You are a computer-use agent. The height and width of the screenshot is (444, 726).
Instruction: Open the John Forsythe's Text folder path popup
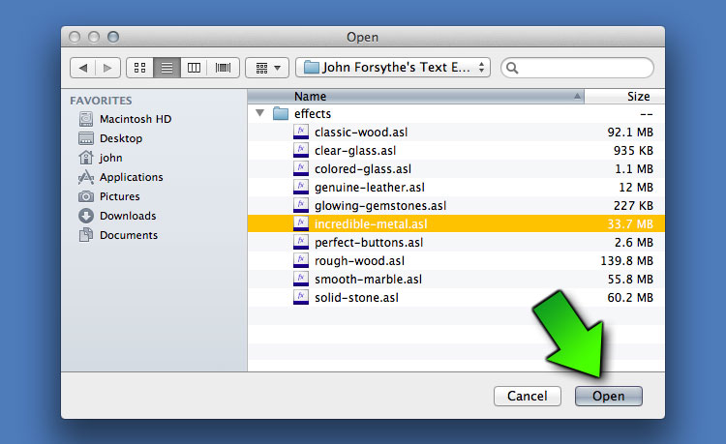pos(393,68)
